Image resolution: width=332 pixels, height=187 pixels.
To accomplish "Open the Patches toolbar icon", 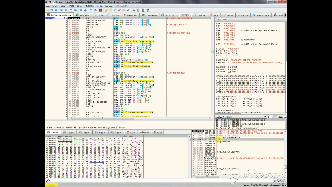I will coord(106,10).
